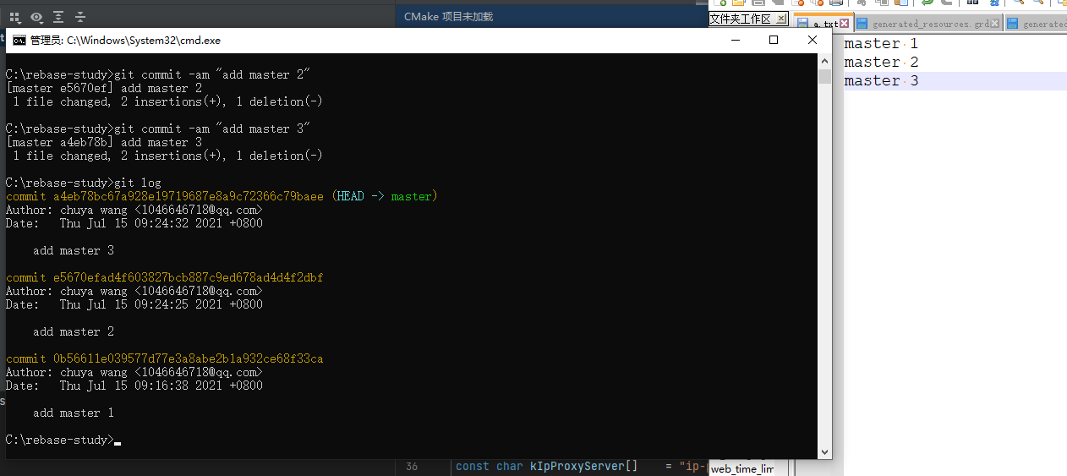Viewport: 1067px width, 476px height.
Task: Click commit hash a4eb78bc67a928e19719687e8a9c72366c79baee
Action: tap(188, 196)
